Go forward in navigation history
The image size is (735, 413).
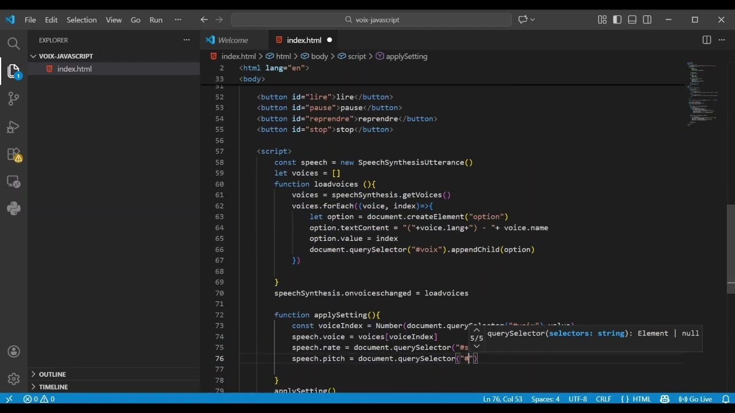[219, 20]
